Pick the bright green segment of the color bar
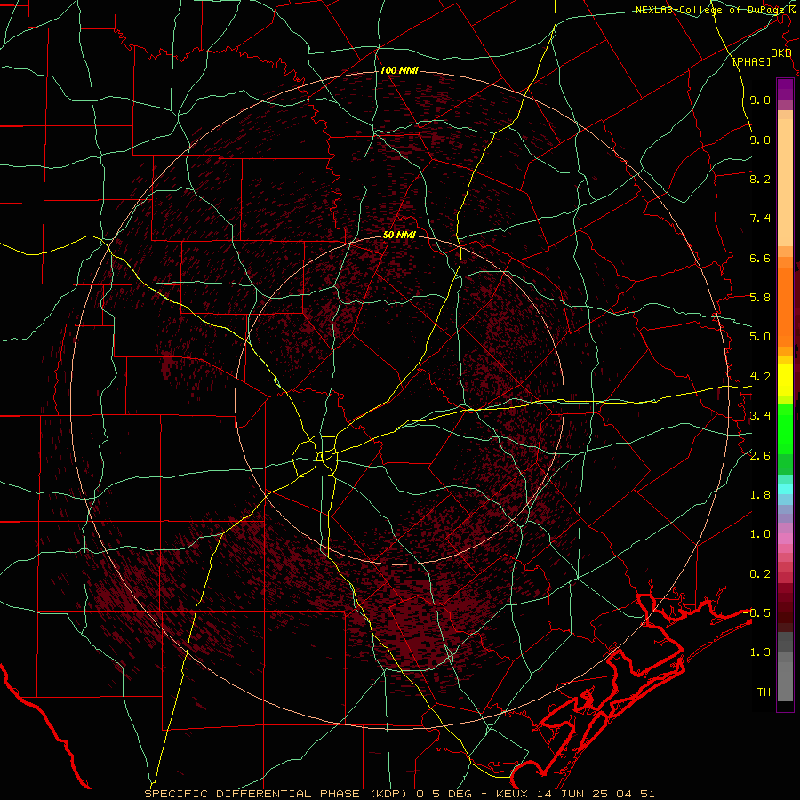The height and width of the screenshot is (800, 800). (x=785, y=428)
